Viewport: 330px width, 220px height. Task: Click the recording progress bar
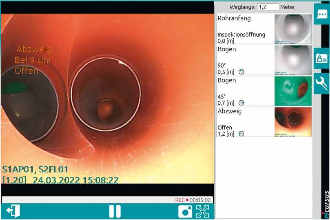[88, 200]
